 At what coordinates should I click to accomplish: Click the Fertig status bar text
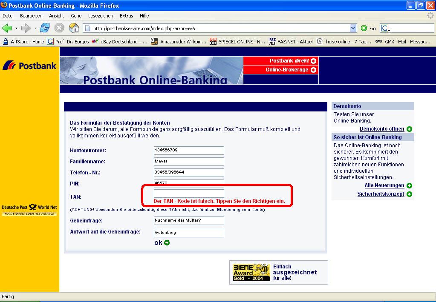point(8,296)
